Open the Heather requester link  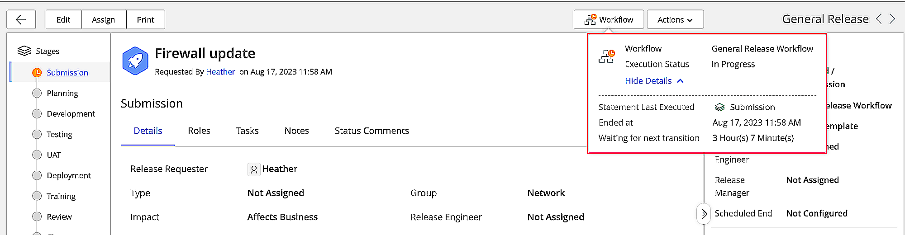pyautogui.click(x=220, y=72)
